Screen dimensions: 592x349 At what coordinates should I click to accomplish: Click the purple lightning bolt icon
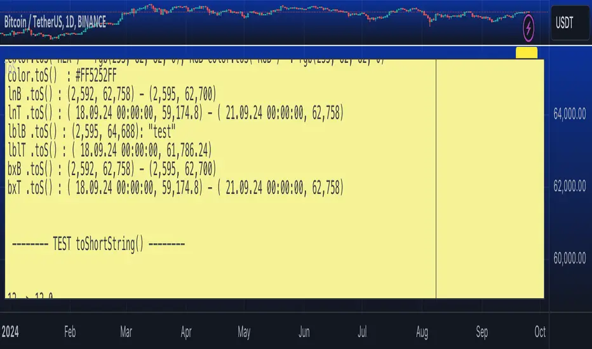click(528, 27)
